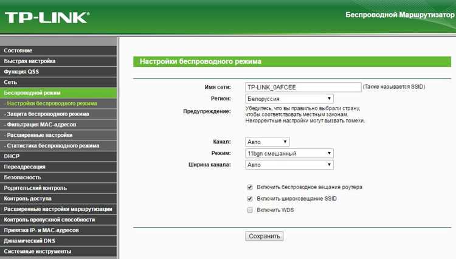Open the Сеть section
The image size is (456, 259).
pos(58,82)
